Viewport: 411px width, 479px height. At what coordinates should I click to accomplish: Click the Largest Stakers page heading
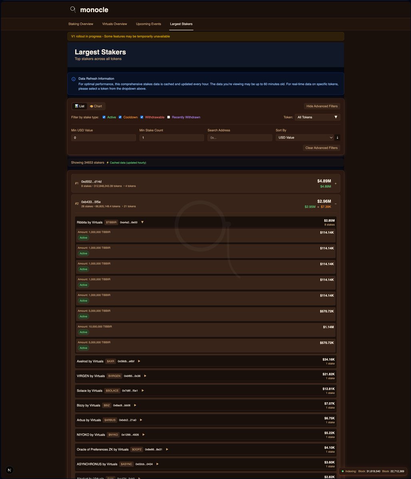pyautogui.click(x=100, y=52)
